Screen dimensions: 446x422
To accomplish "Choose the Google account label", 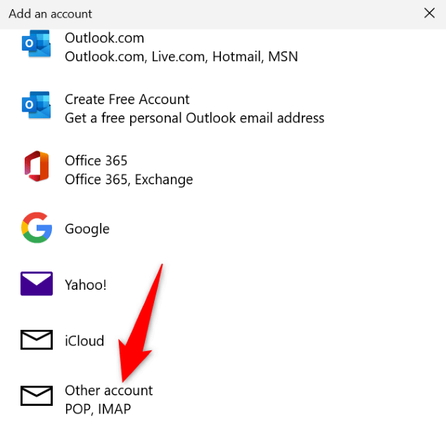I will coord(87,229).
